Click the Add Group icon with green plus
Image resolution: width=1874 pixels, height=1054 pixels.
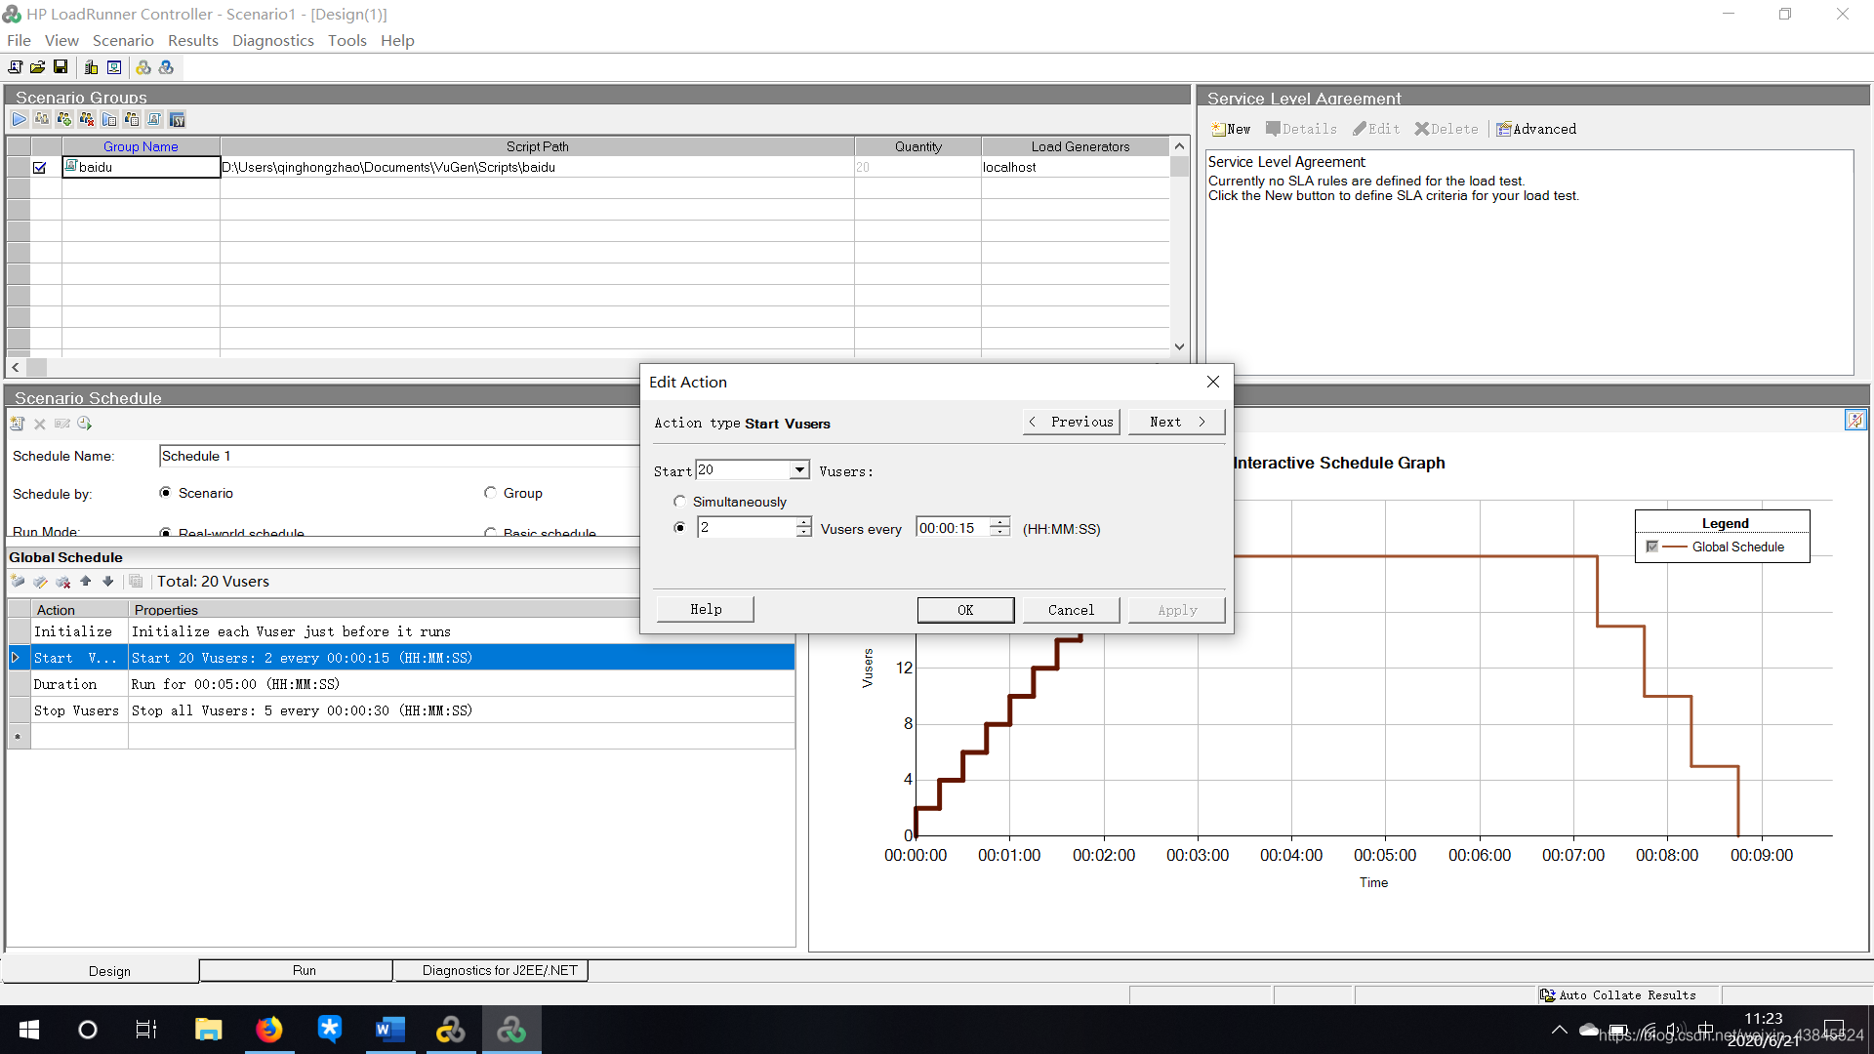64,119
